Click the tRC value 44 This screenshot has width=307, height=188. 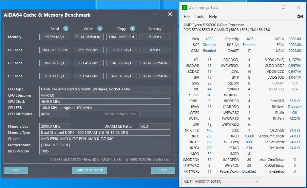[x=209, y=89]
